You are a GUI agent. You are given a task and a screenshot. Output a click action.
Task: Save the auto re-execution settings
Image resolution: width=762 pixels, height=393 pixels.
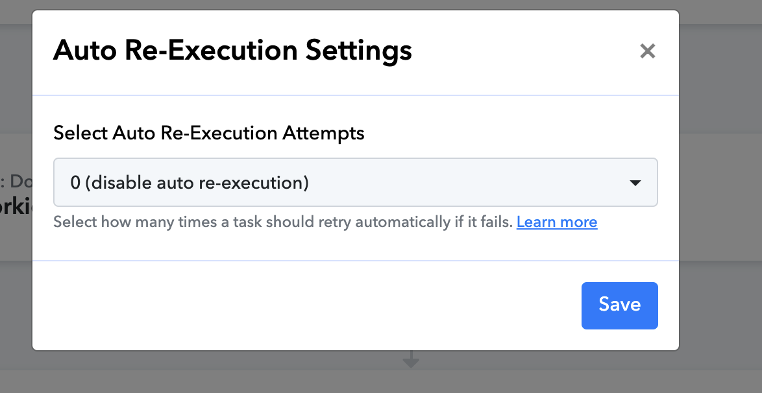coord(620,305)
